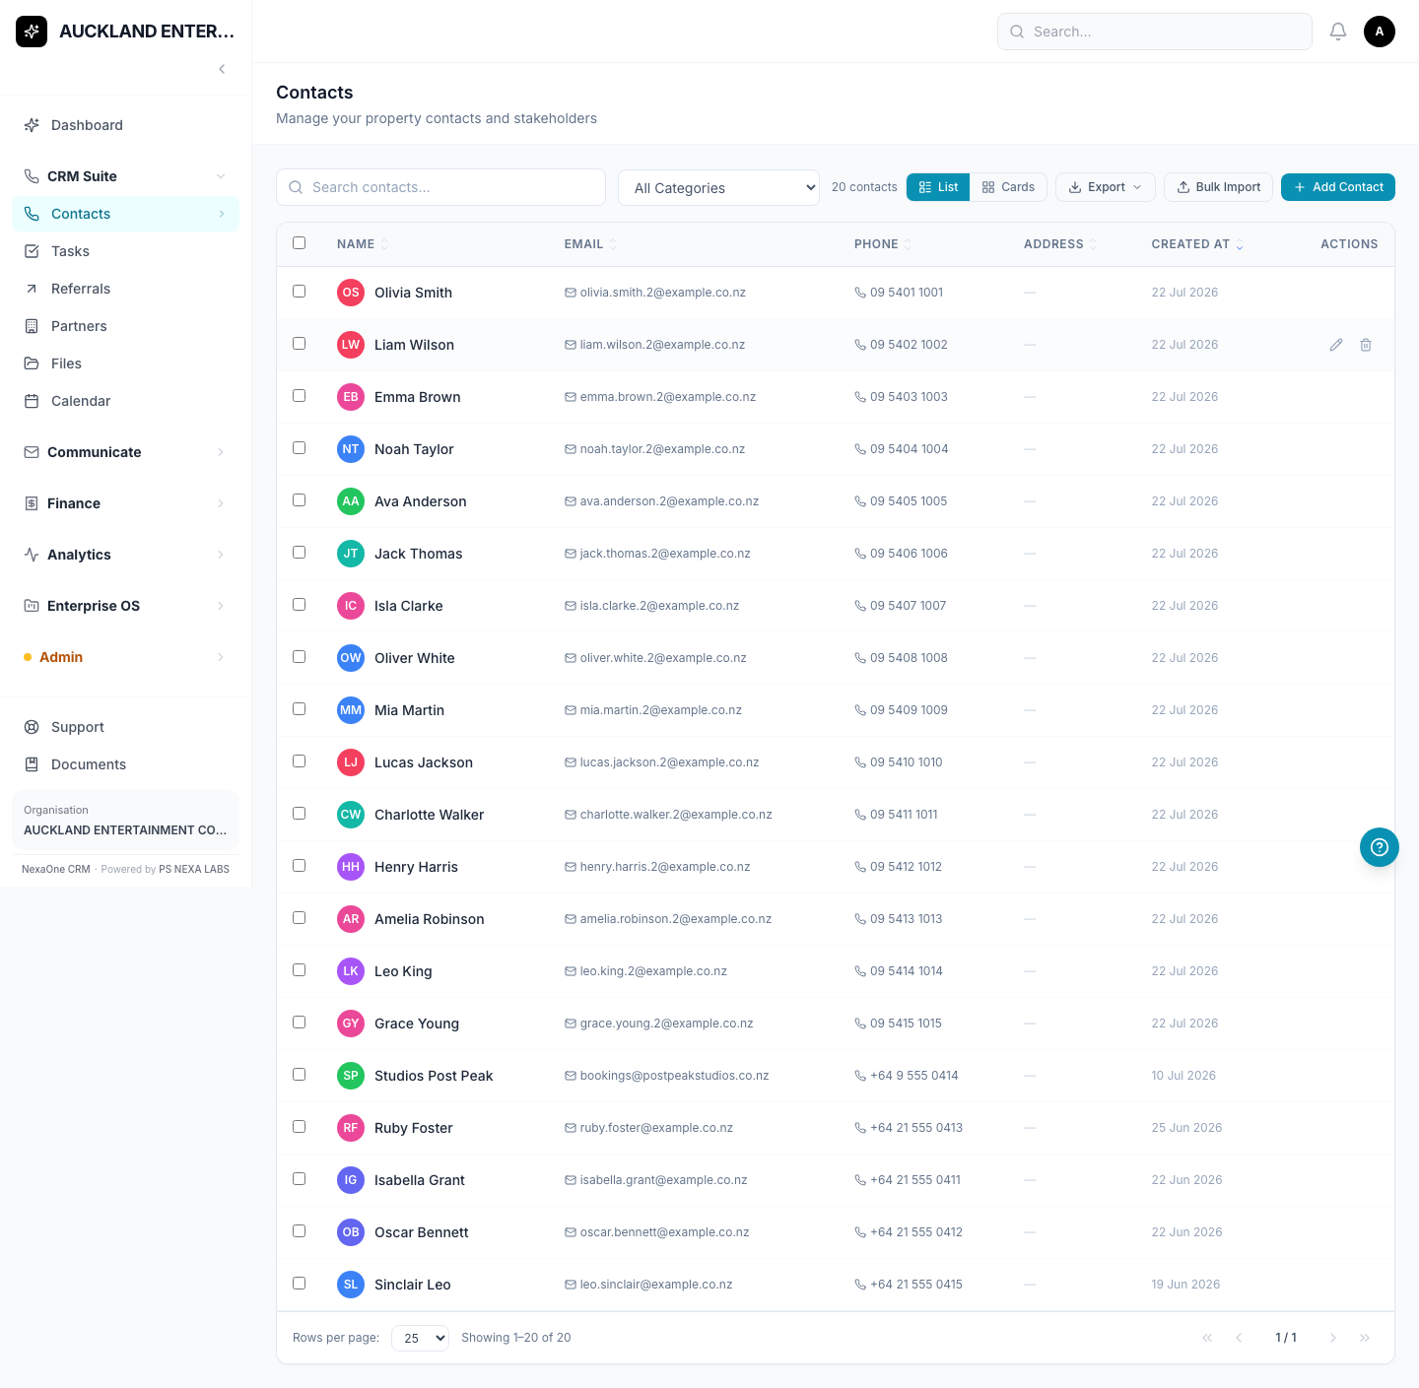This screenshot has width=1419, height=1388.
Task: Open the Contacts sidebar item
Action: pos(125,214)
